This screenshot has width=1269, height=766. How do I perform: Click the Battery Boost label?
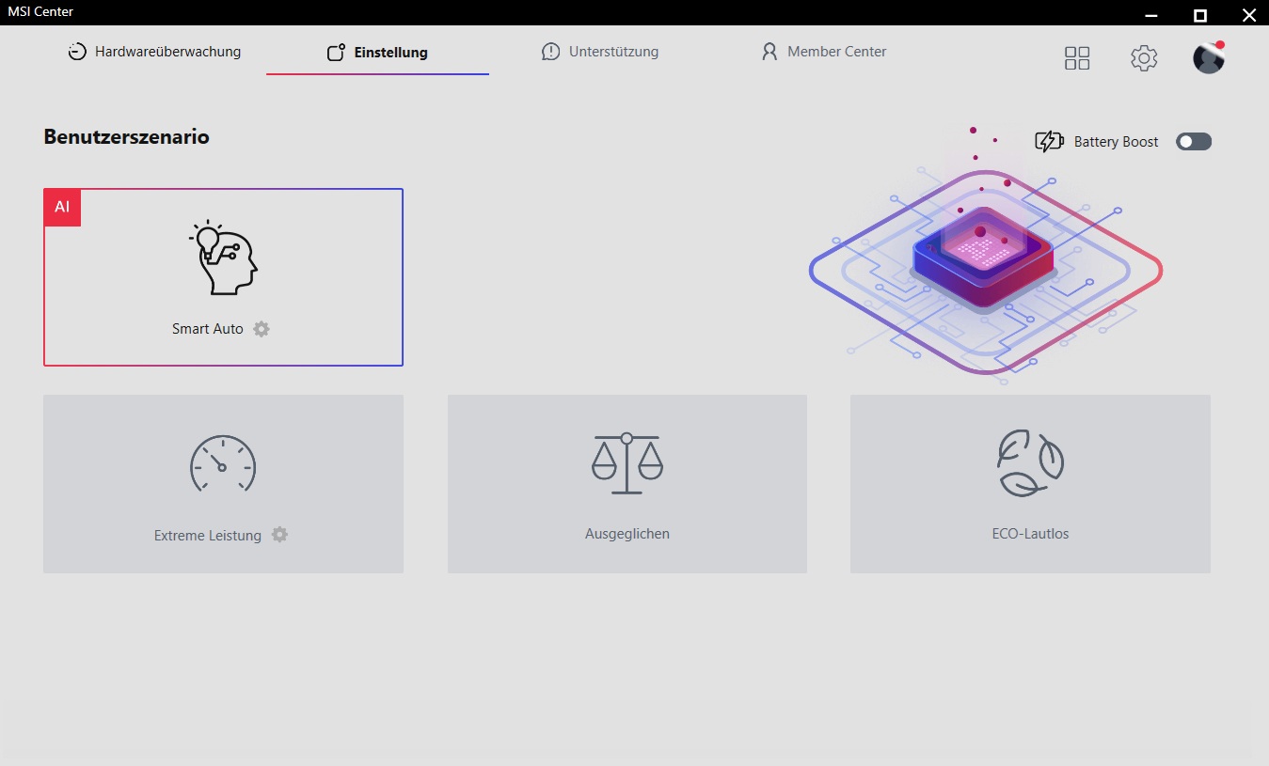click(1117, 142)
